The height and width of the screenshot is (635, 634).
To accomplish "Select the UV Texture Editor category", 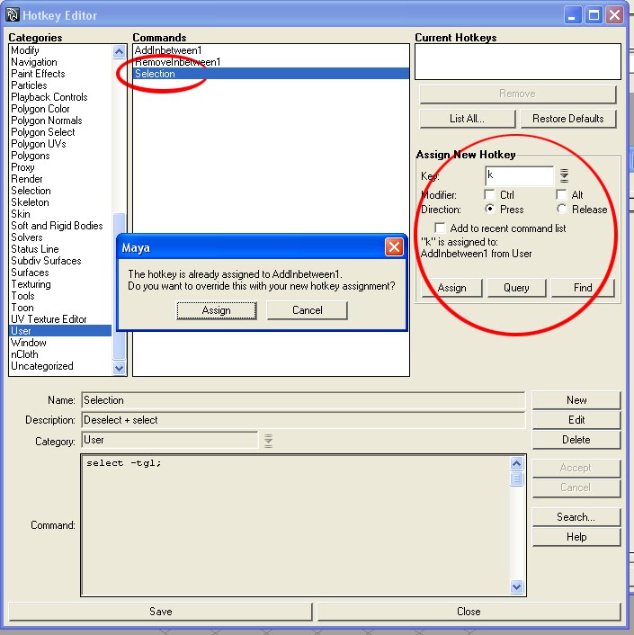I will tap(60, 319).
